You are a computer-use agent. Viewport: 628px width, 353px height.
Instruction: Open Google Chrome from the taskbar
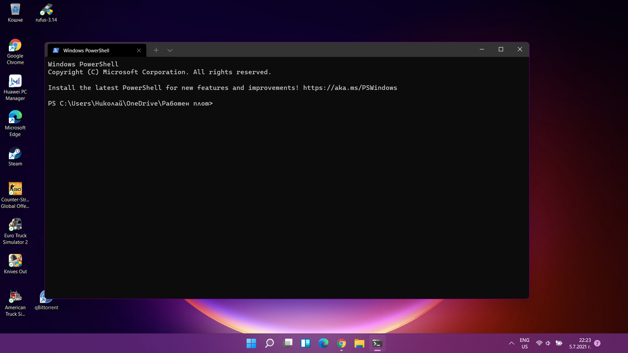(341, 343)
